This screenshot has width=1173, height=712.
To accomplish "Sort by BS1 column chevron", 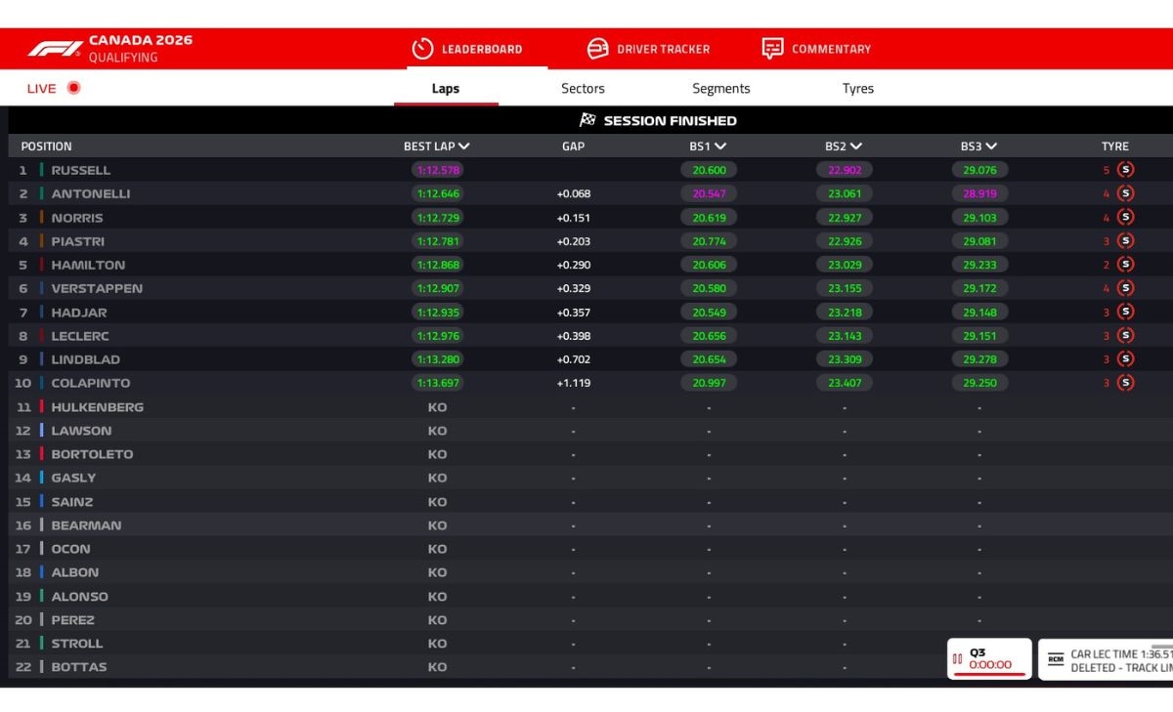I will click(x=720, y=147).
